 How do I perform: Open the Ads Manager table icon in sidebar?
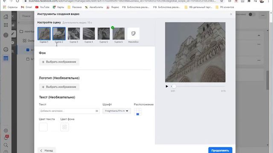click(x=6, y=59)
